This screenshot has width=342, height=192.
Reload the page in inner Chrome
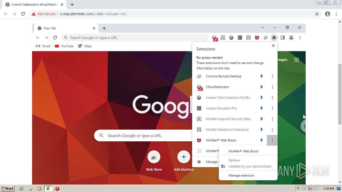[x=55, y=38]
